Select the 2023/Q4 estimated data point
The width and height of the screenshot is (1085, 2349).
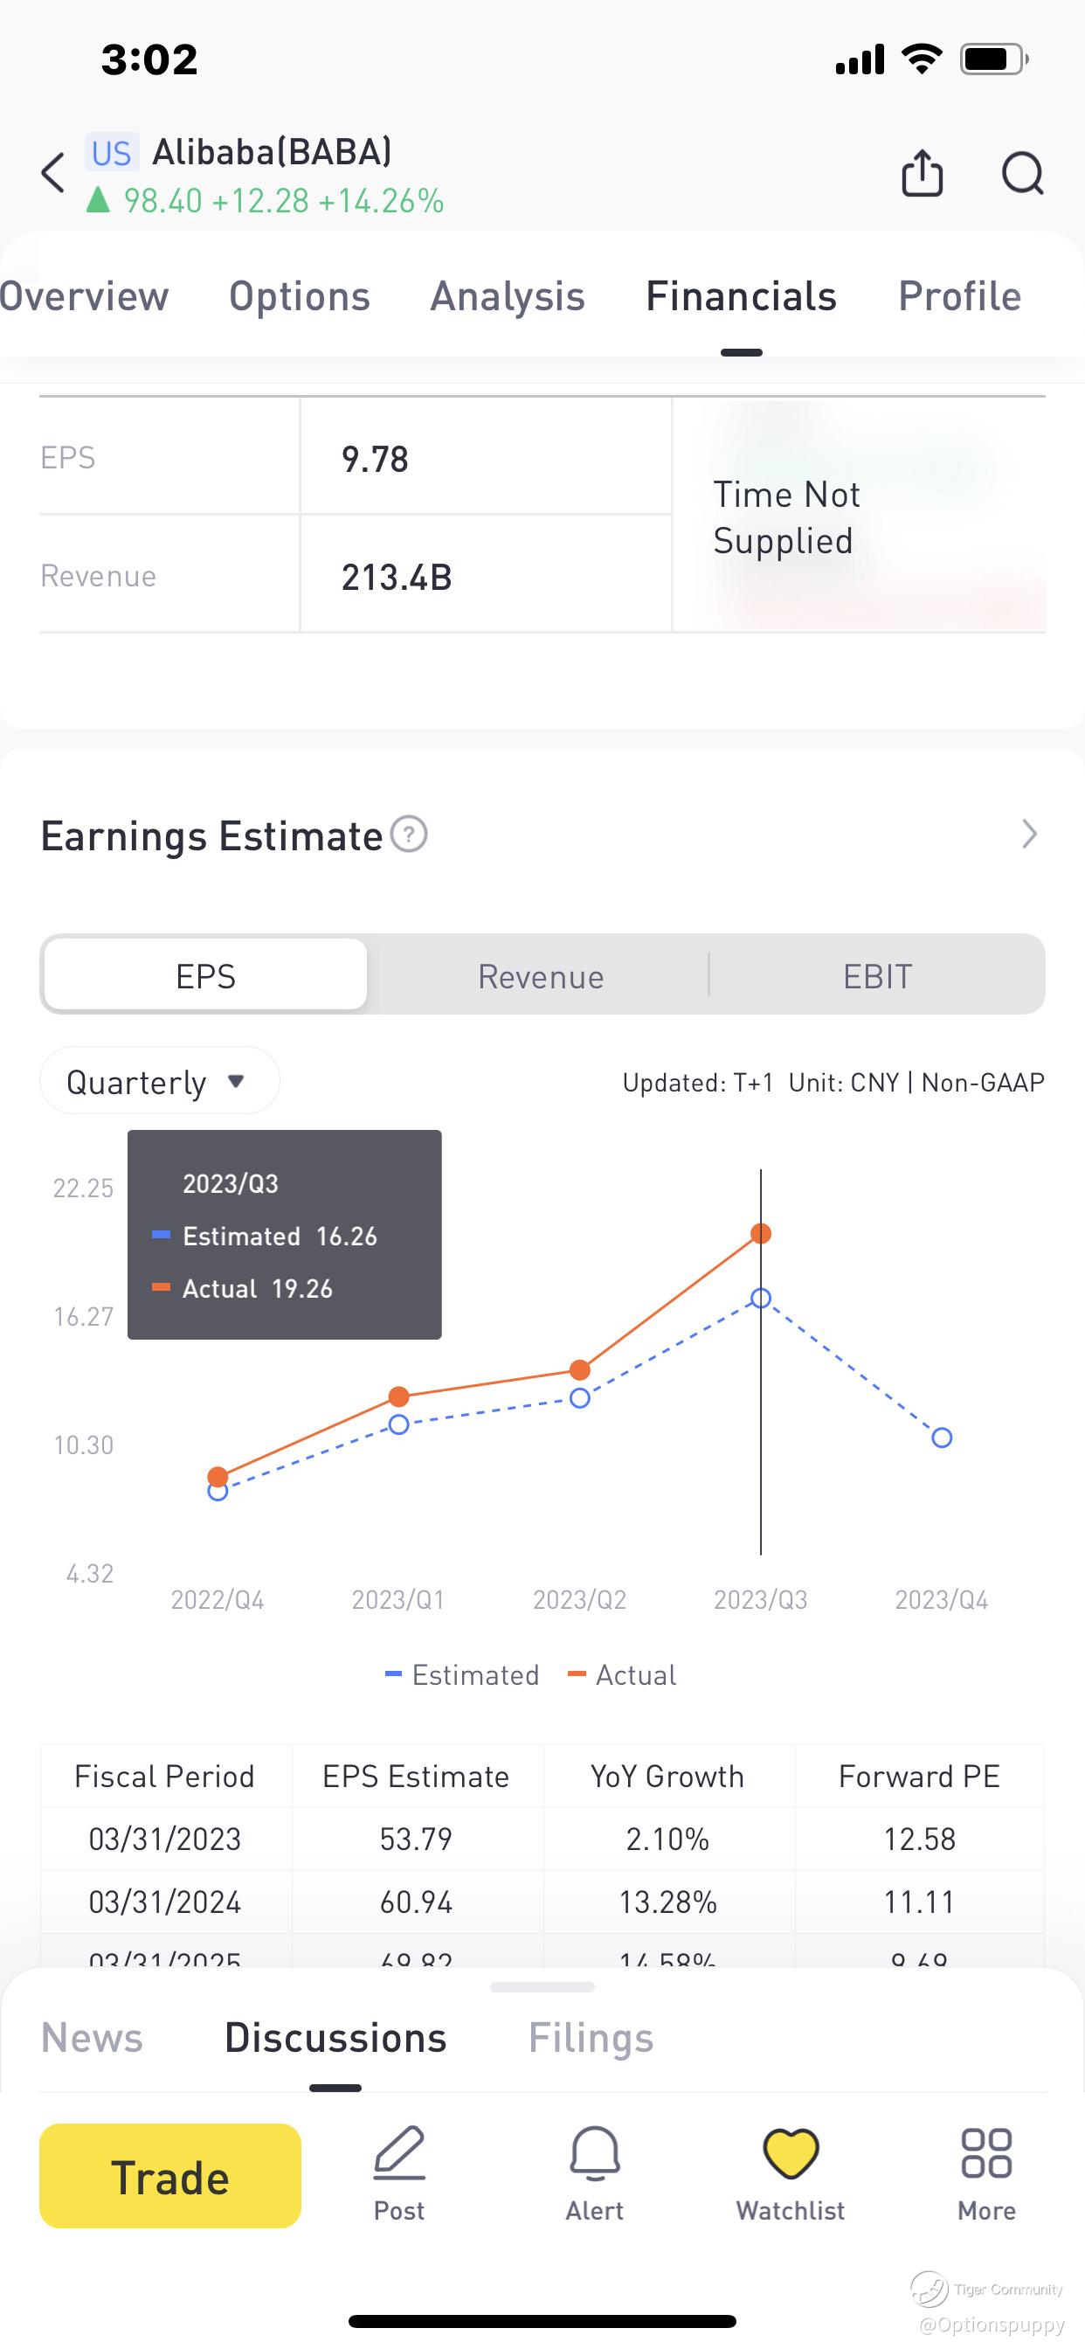click(942, 1438)
